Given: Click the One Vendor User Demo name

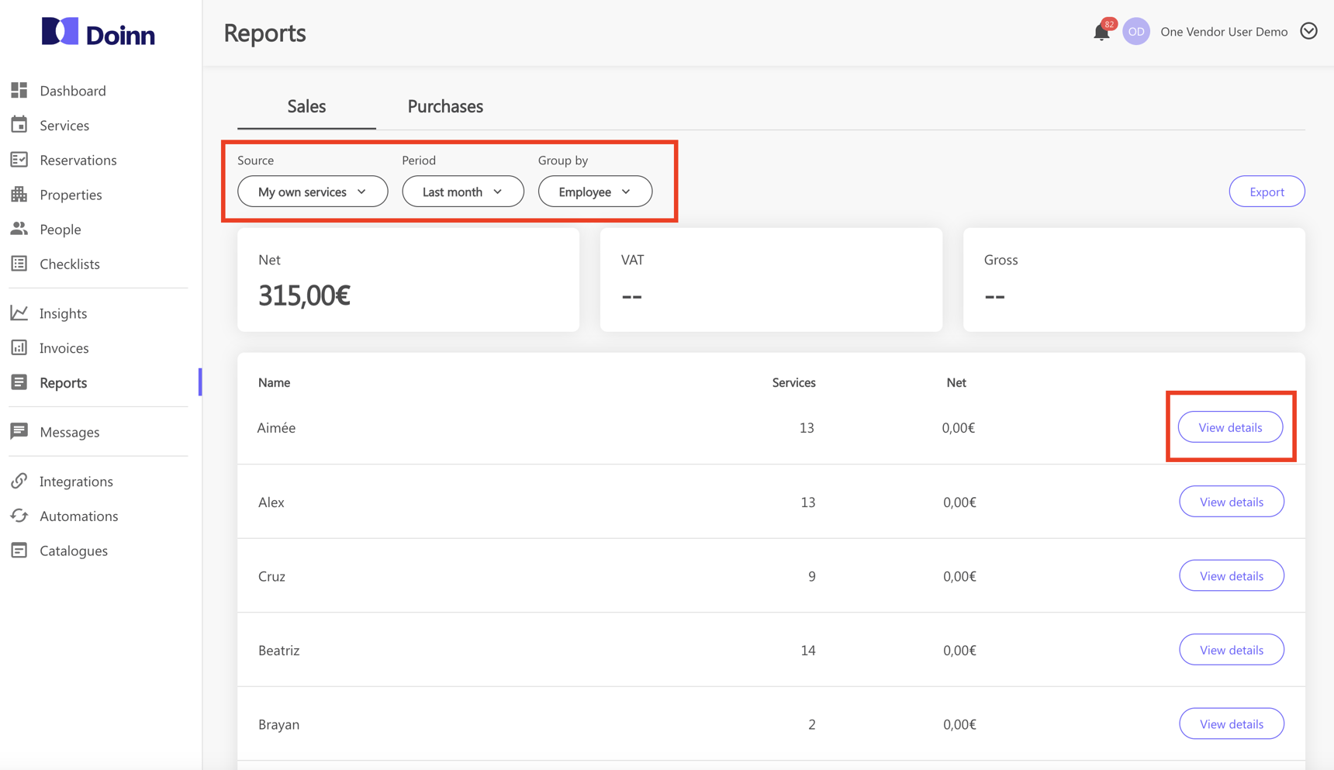Looking at the screenshot, I should [x=1224, y=32].
